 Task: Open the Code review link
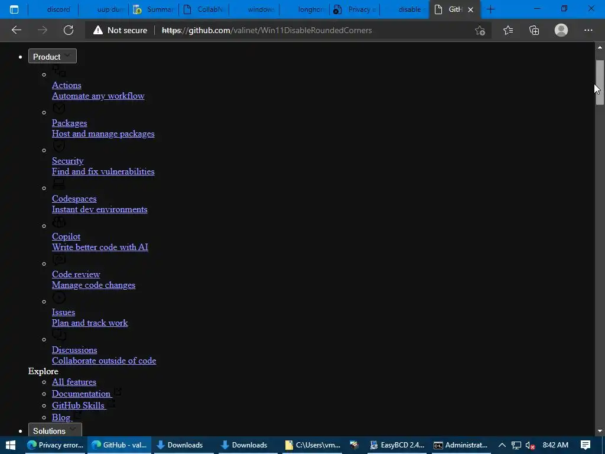(x=76, y=274)
